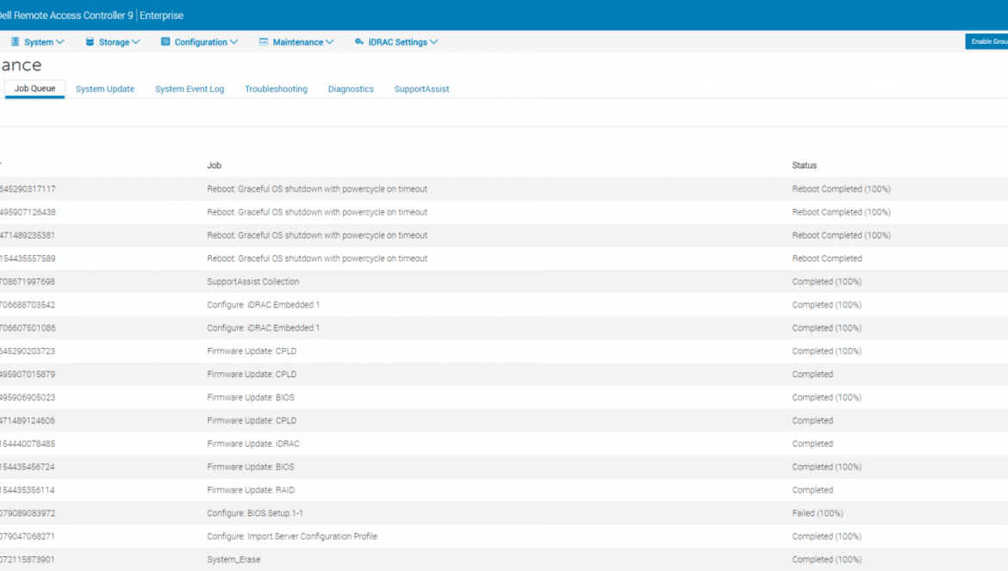Select job ID ending 154435356114
This screenshot has width=1008, height=571.
tap(28, 489)
